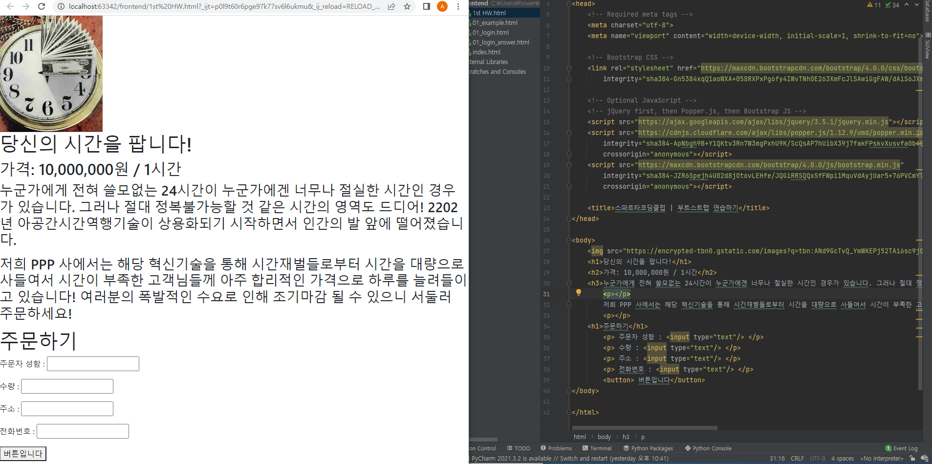Open the Problems tool window
Viewport: 932px width, 464px height.
point(556,448)
